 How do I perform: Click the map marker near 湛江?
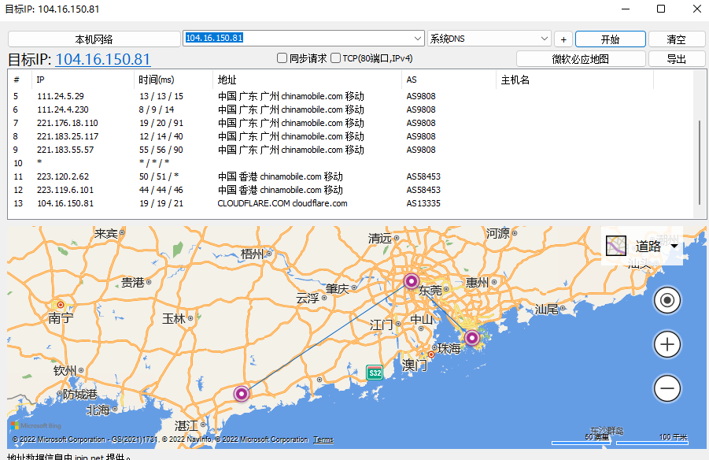click(242, 394)
